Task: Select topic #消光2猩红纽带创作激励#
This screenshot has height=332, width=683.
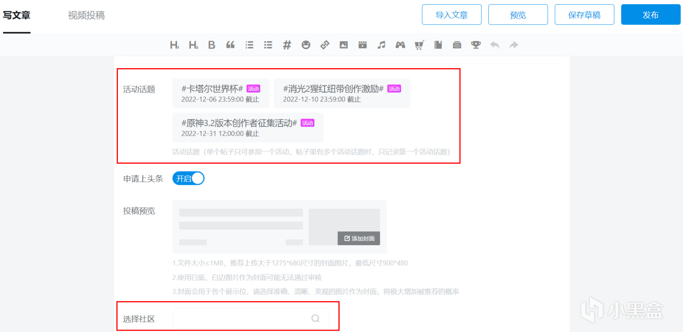Action: 342,93
